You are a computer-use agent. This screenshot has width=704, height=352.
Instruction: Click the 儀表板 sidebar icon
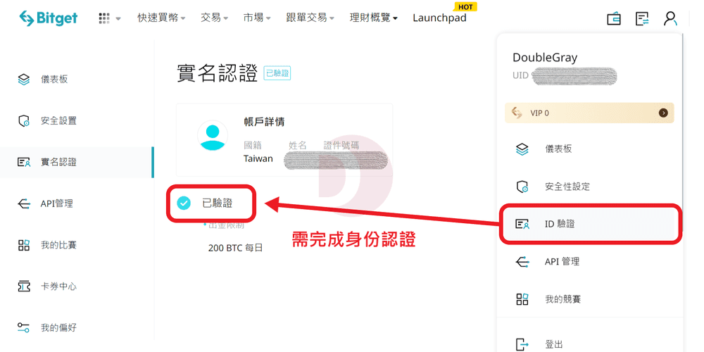pos(23,80)
